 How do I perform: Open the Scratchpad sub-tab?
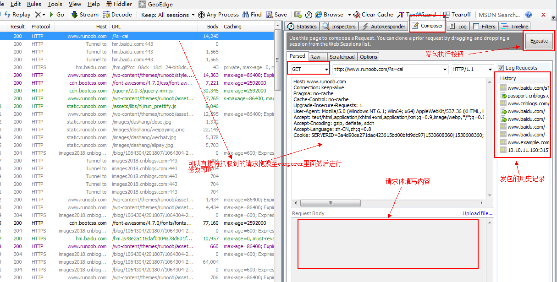click(342, 57)
